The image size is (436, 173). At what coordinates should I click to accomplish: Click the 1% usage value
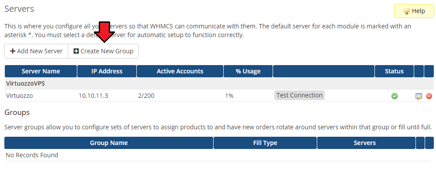point(229,96)
